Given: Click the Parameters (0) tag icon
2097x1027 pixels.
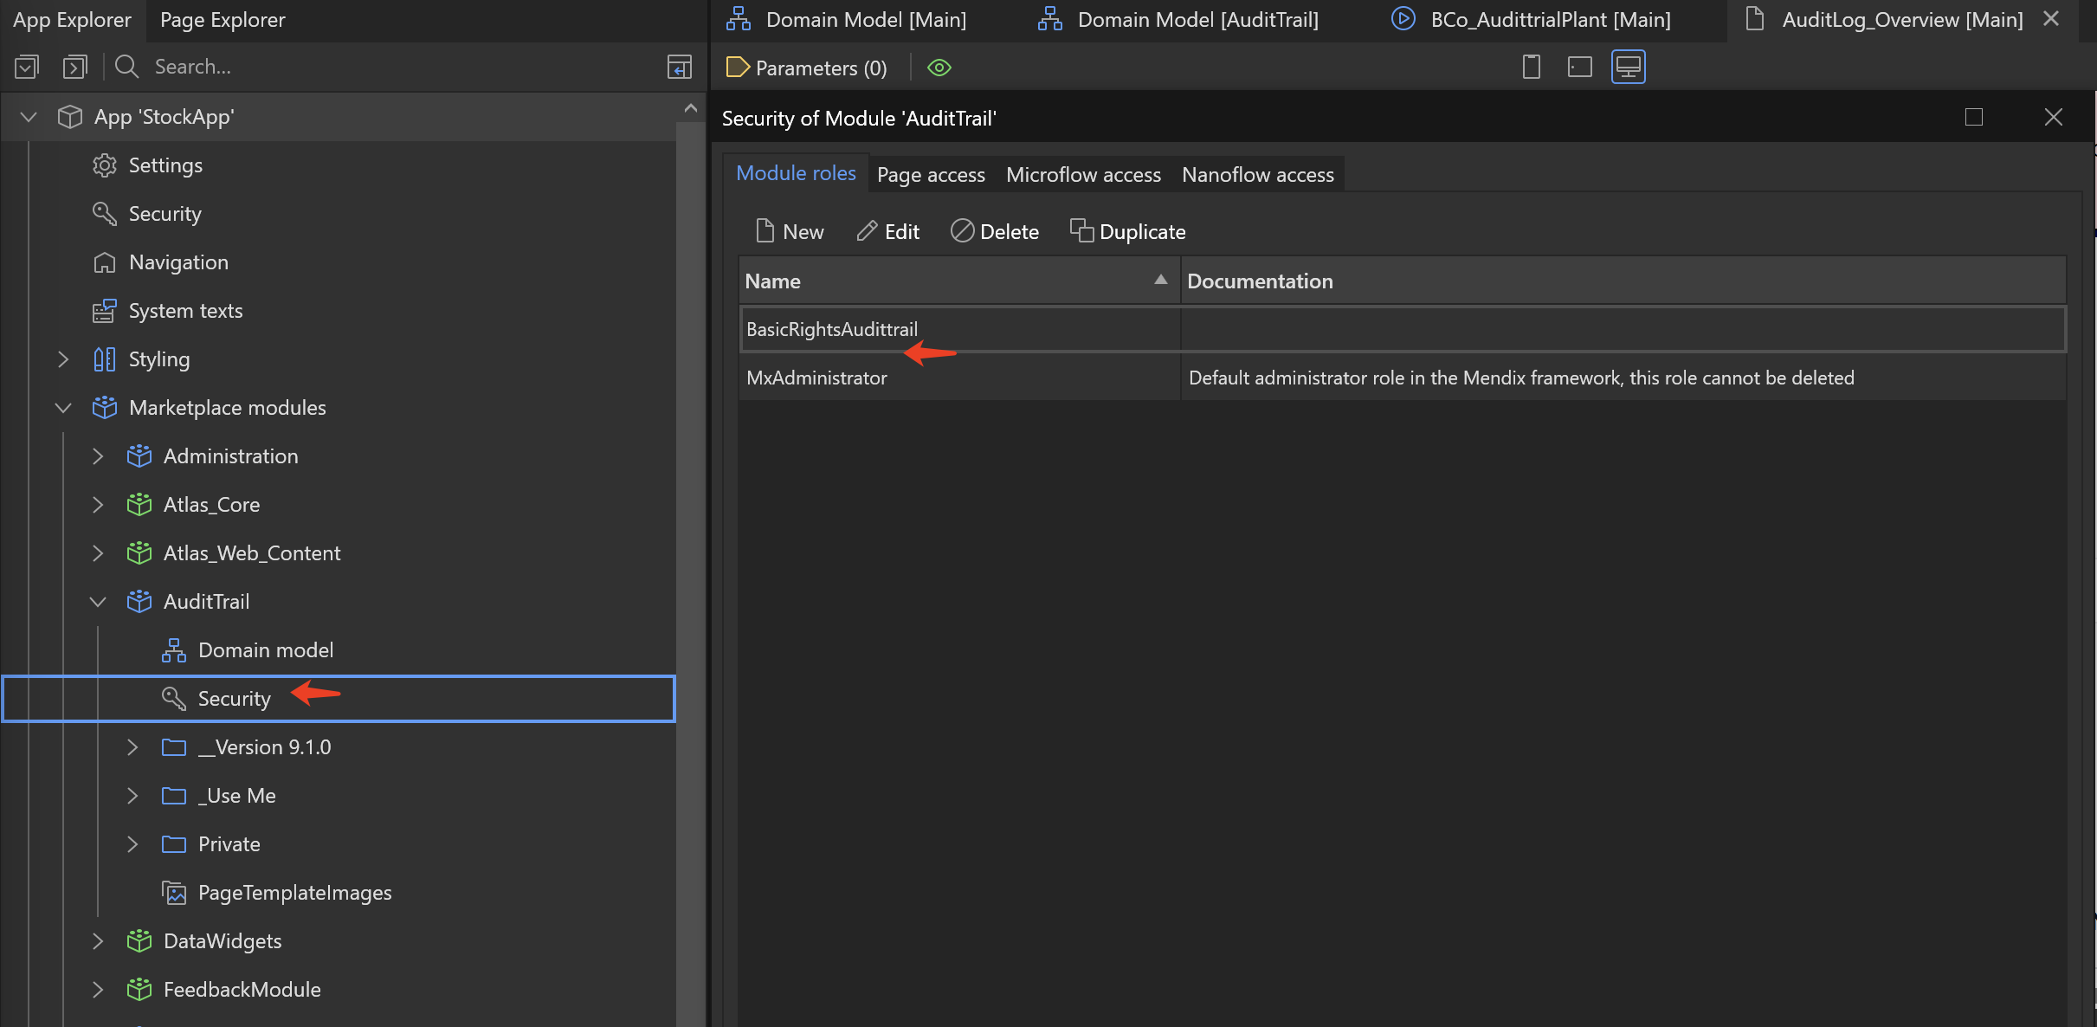Looking at the screenshot, I should [x=738, y=67].
